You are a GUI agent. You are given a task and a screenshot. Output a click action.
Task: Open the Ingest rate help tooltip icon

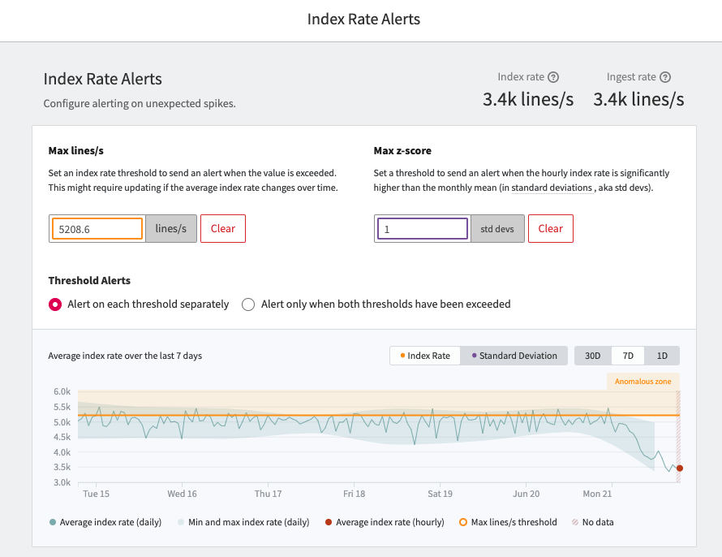point(665,77)
